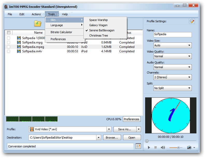The height and width of the screenshot is (158, 205).
Task: Click the Add File folder icon
Action: pos(38,24)
